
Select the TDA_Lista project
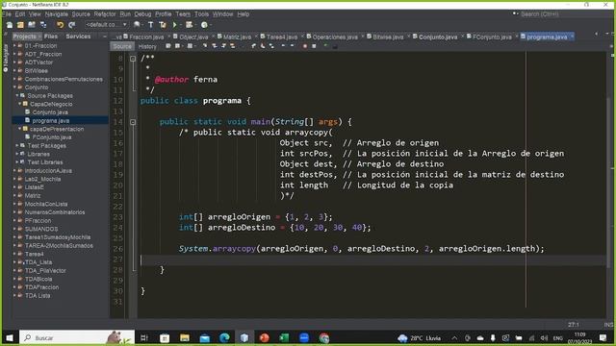point(38,262)
